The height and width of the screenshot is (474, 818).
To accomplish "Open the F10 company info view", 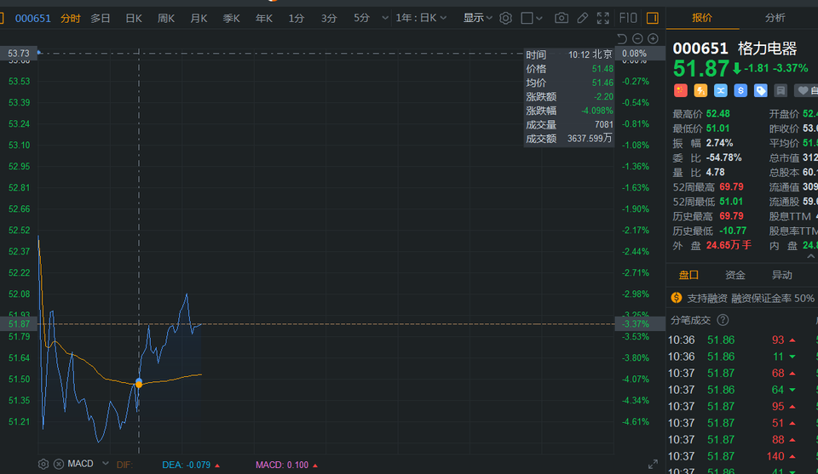I will pyautogui.click(x=628, y=18).
